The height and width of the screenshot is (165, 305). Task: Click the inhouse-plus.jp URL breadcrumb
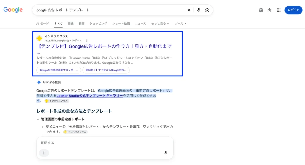pos(63,40)
